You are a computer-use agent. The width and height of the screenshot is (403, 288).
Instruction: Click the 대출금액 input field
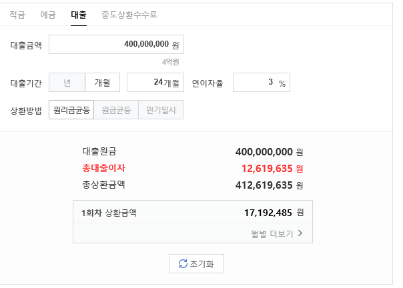point(116,45)
